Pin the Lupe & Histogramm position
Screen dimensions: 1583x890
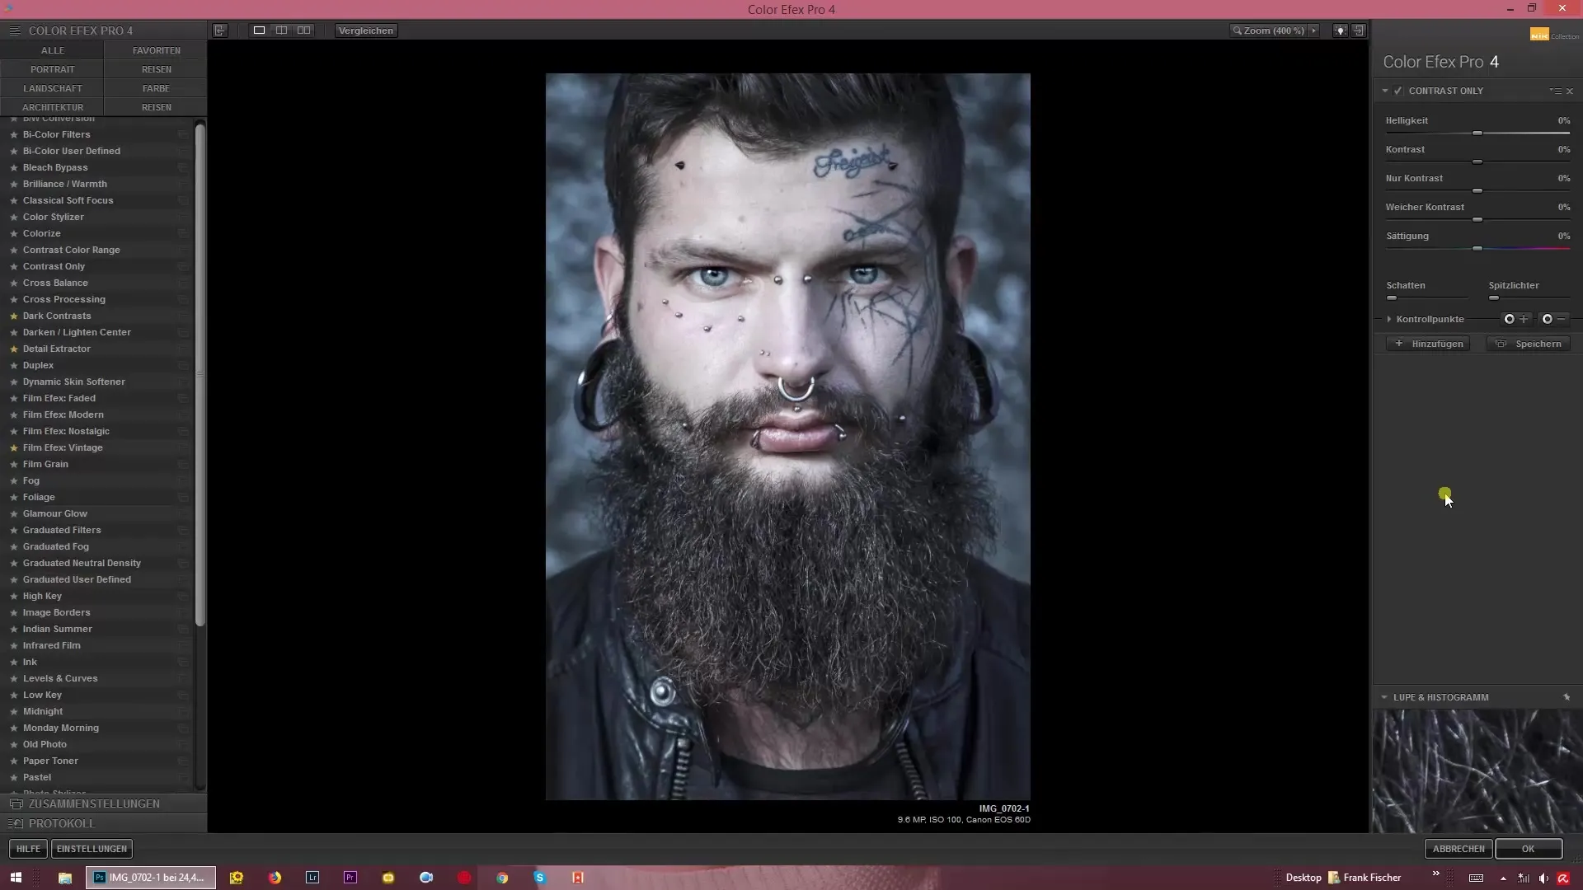tap(1567, 697)
